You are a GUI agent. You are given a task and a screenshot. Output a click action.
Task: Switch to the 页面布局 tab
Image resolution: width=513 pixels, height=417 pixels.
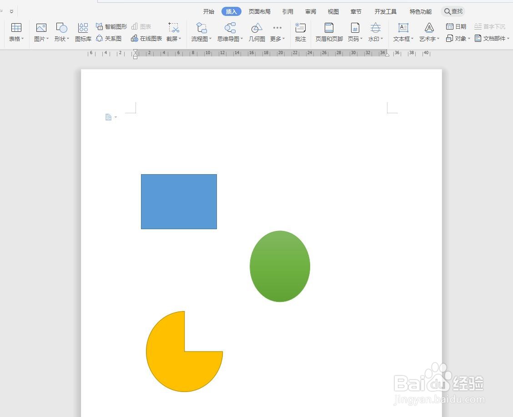click(x=259, y=11)
